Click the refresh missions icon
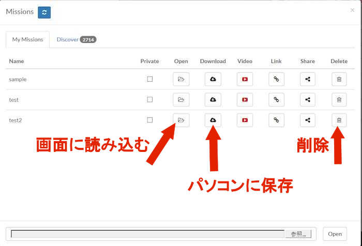 click(x=44, y=12)
